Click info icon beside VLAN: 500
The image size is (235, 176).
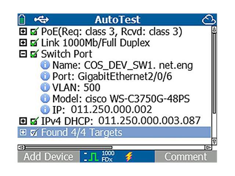click(46, 88)
